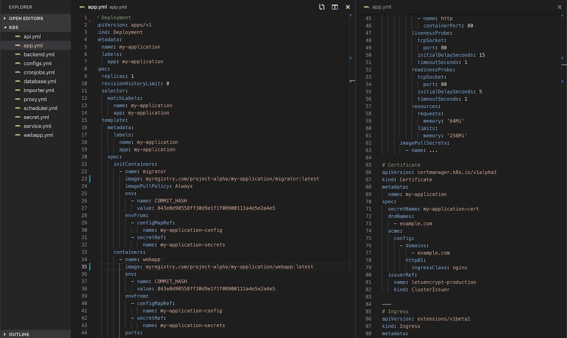Click the YAML icon beside scheduler.yml

point(18,108)
